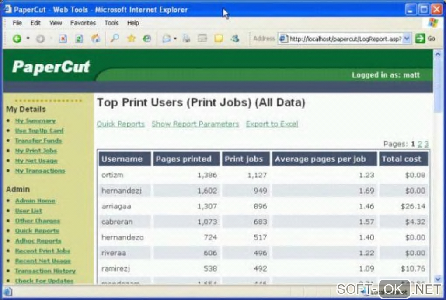Click the Mail envelope toolbar icon

point(167,38)
